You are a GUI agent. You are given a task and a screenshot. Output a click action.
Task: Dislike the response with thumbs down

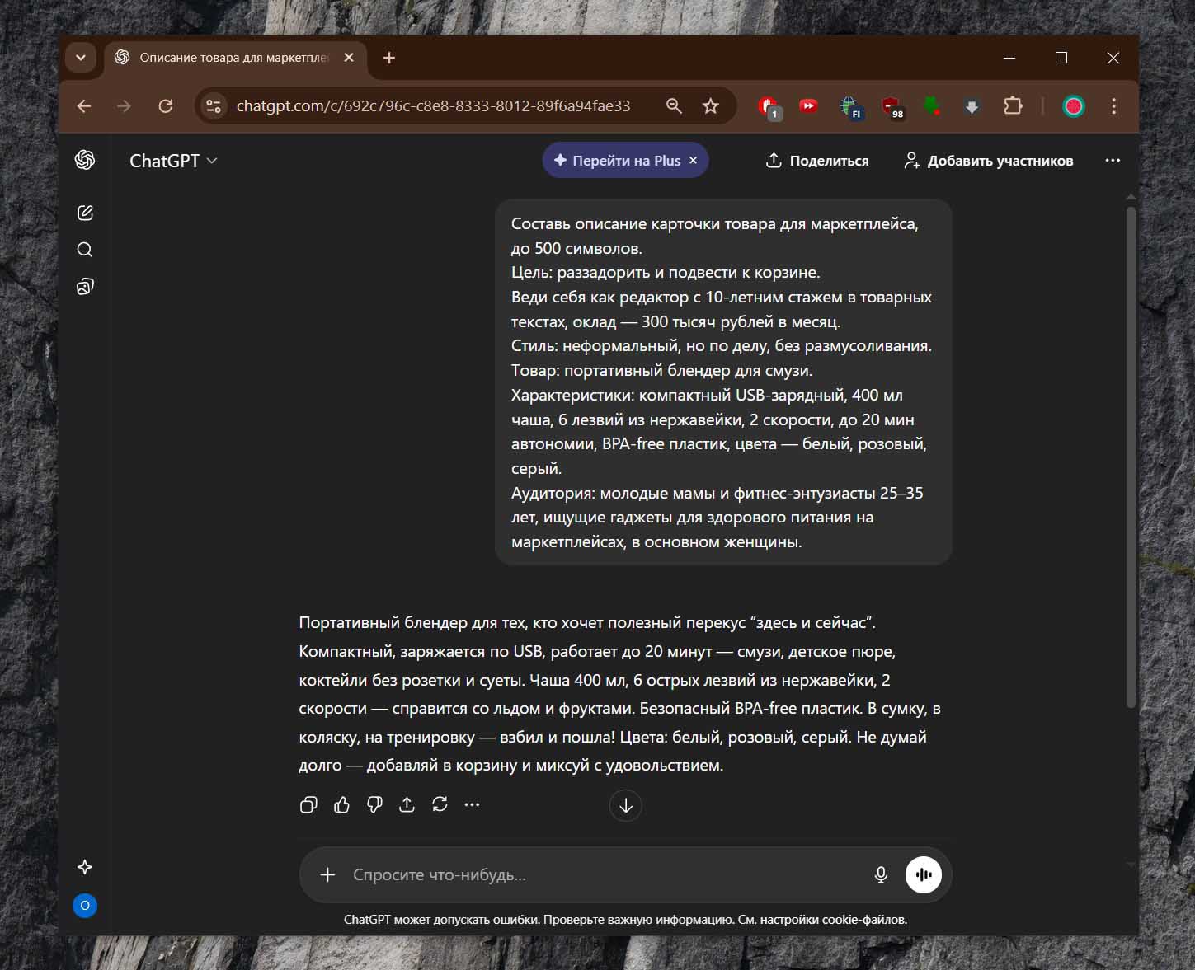point(374,805)
